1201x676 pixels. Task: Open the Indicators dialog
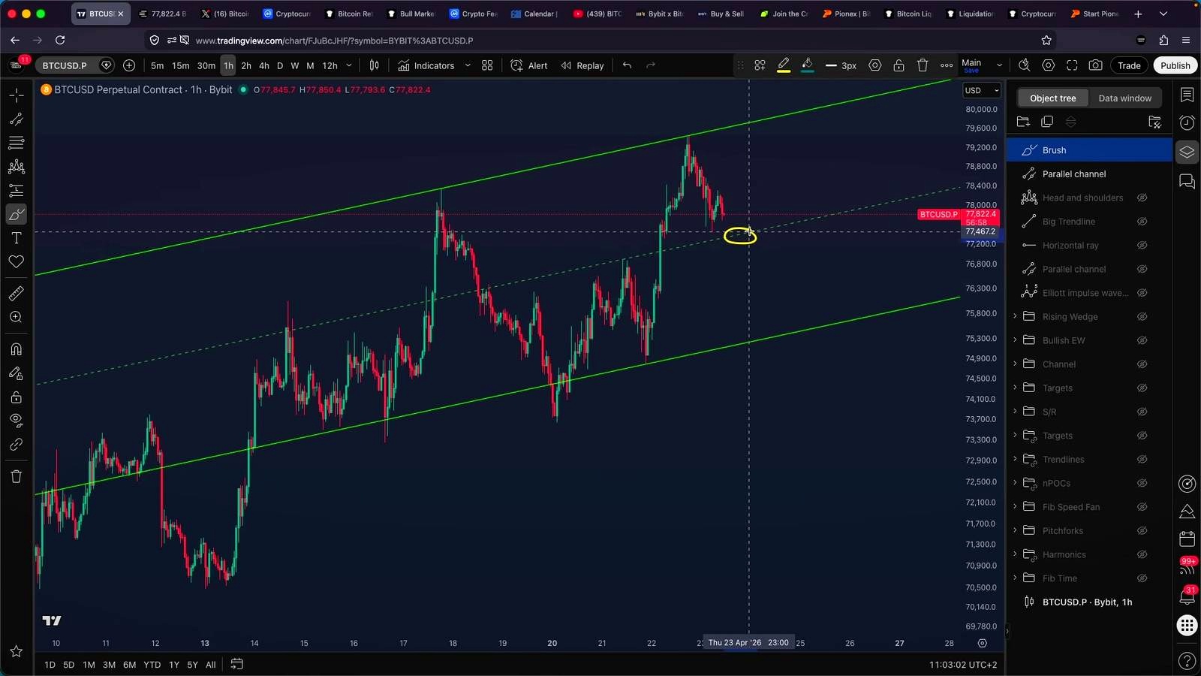pyautogui.click(x=426, y=65)
